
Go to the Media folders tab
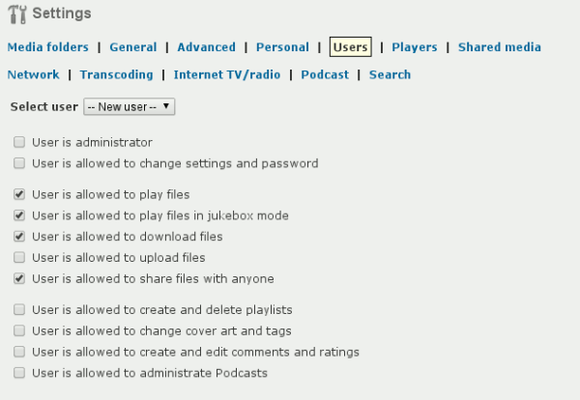tap(47, 47)
